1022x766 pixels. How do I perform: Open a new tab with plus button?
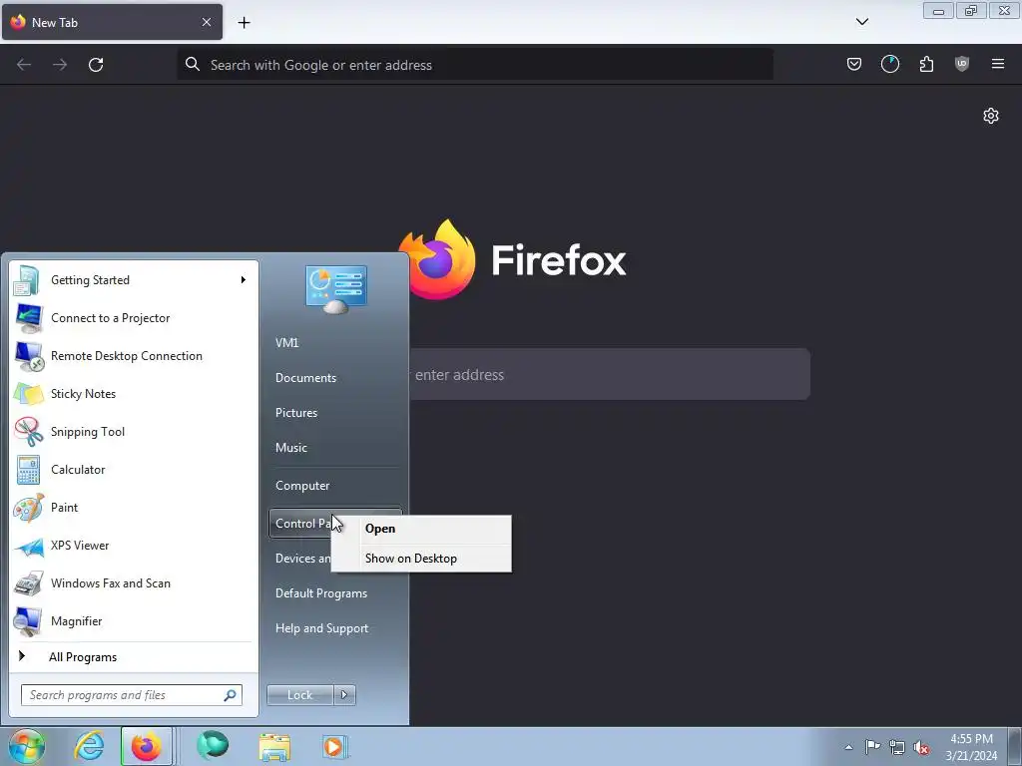pos(244,23)
